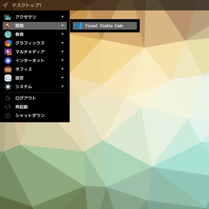Click the システム gear icon

coord(8,87)
